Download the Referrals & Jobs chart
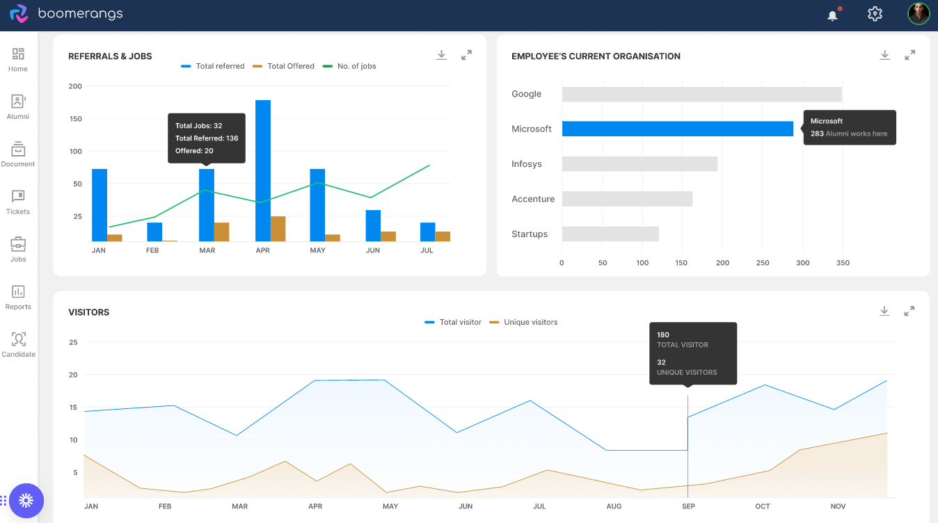This screenshot has height=523, width=938. 441,55
